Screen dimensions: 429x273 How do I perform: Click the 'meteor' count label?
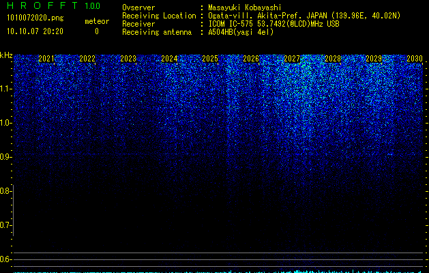click(97, 21)
